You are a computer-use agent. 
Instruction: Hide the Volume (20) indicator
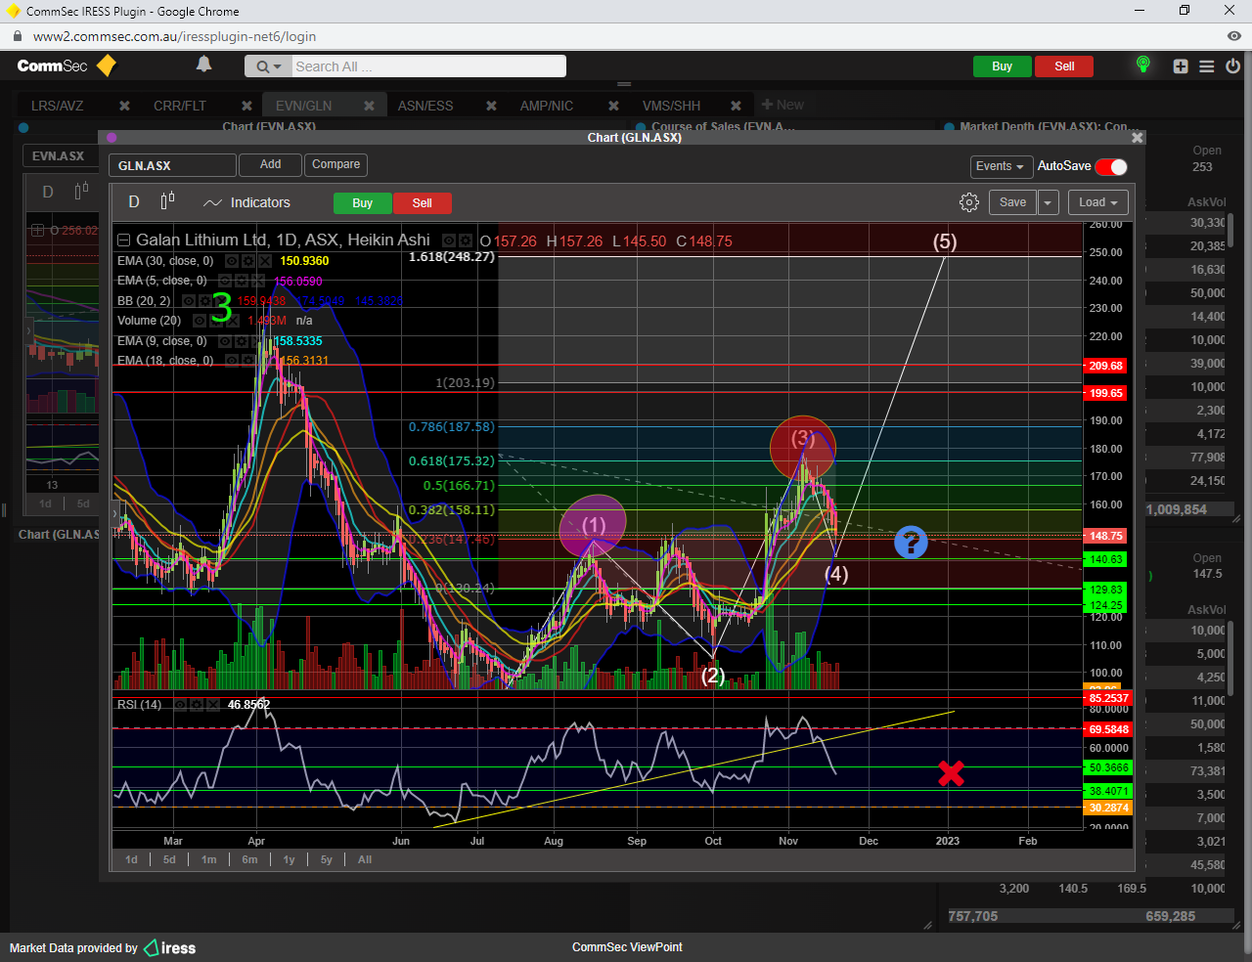[200, 321]
